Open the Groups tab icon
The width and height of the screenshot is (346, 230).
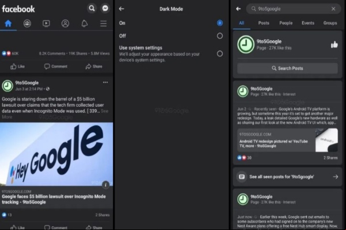coord(27,24)
